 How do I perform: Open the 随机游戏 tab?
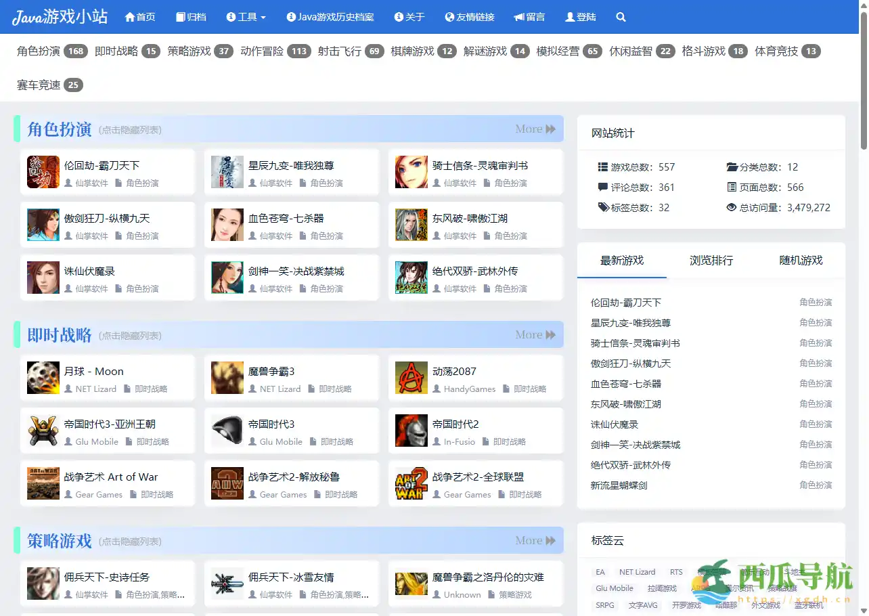pos(801,260)
